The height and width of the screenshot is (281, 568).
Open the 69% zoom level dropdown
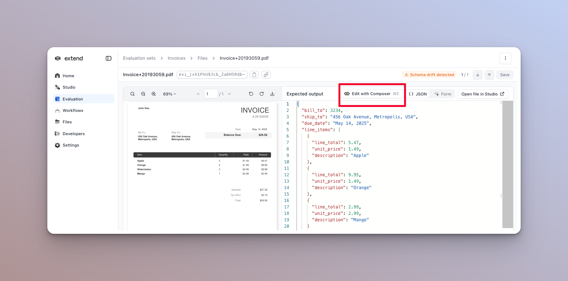pos(170,94)
